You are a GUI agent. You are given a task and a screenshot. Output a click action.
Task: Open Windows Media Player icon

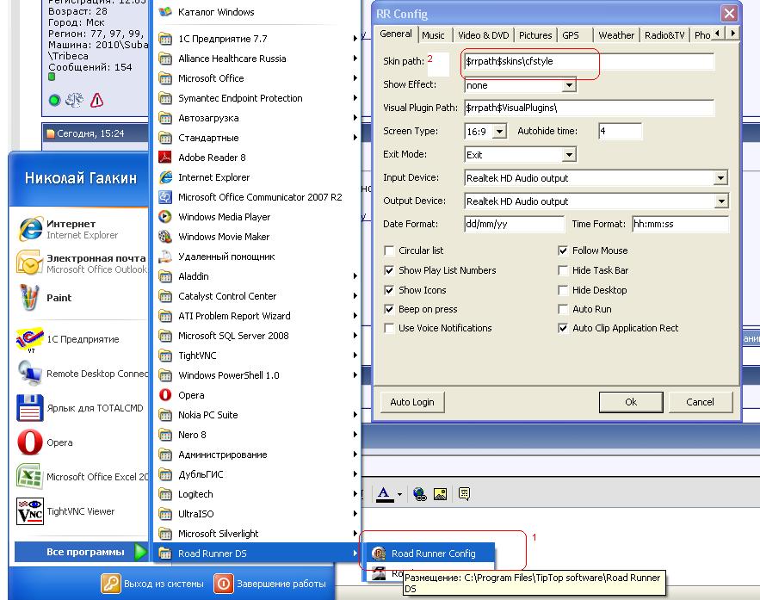point(165,217)
